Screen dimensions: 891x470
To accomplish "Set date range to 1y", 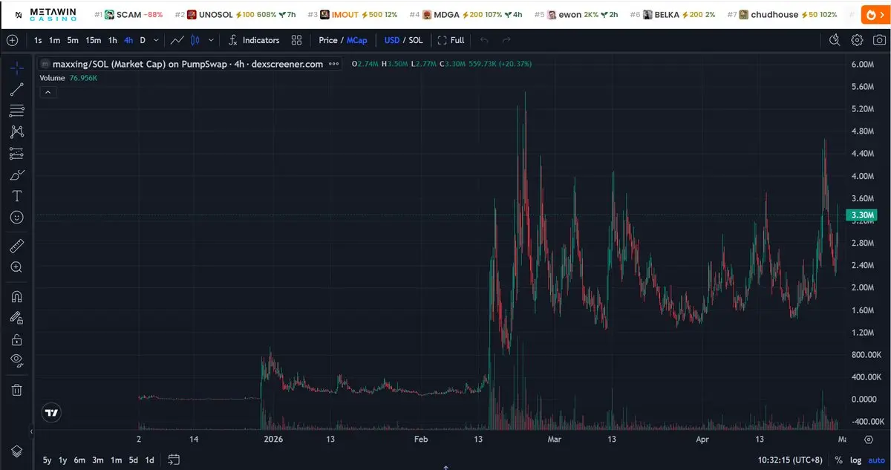I will [63, 460].
